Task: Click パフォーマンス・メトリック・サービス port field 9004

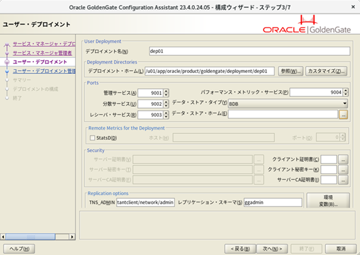Action: (x=316, y=92)
